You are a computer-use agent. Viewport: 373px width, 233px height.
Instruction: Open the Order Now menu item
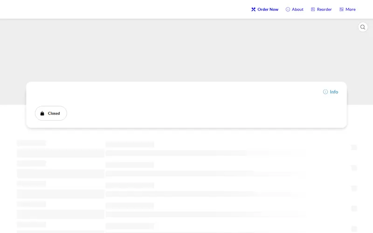point(265,9)
